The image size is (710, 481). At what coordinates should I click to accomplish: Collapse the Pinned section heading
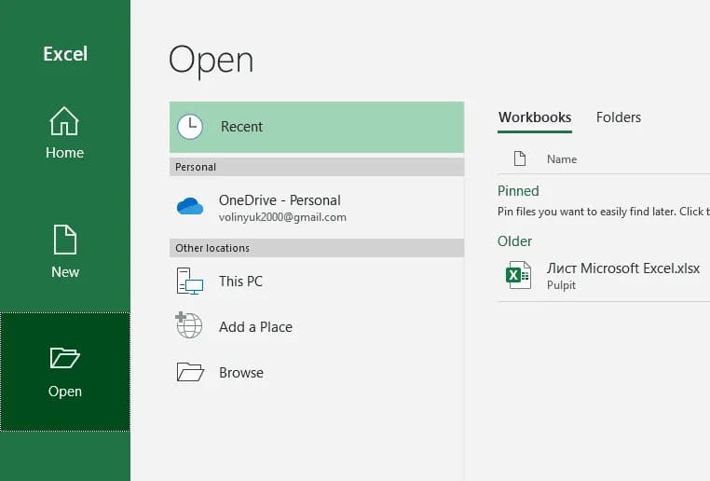pos(518,191)
